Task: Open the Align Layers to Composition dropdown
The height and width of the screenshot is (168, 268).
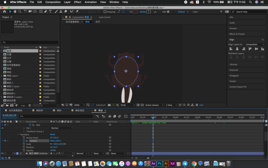Action: point(255,44)
